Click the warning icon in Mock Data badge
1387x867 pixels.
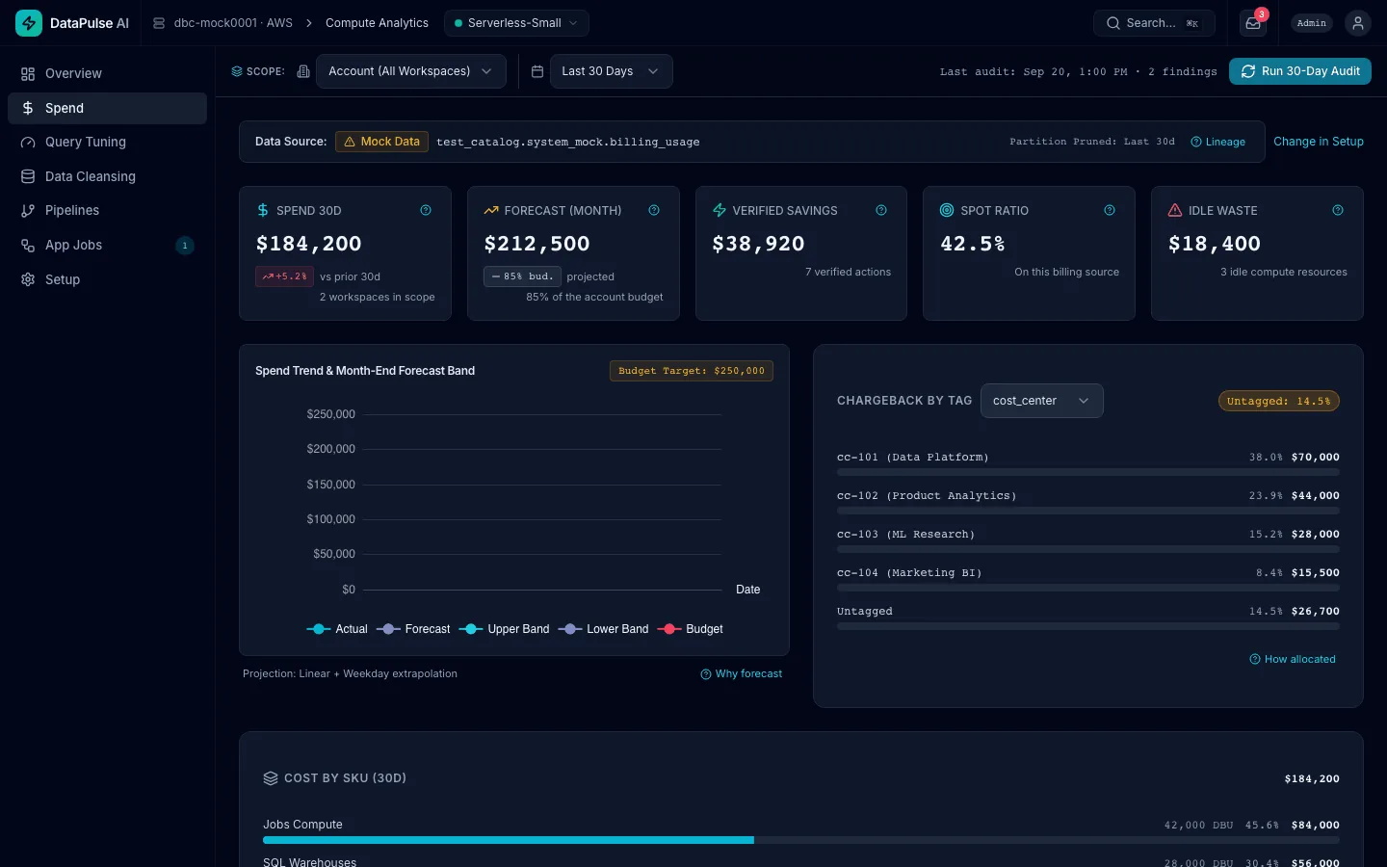point(350,142)
